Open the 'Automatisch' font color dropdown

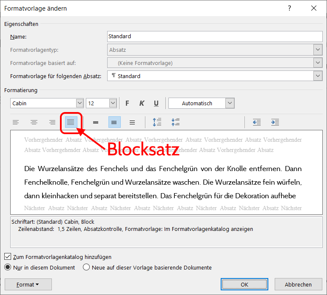tap(230, 103)
